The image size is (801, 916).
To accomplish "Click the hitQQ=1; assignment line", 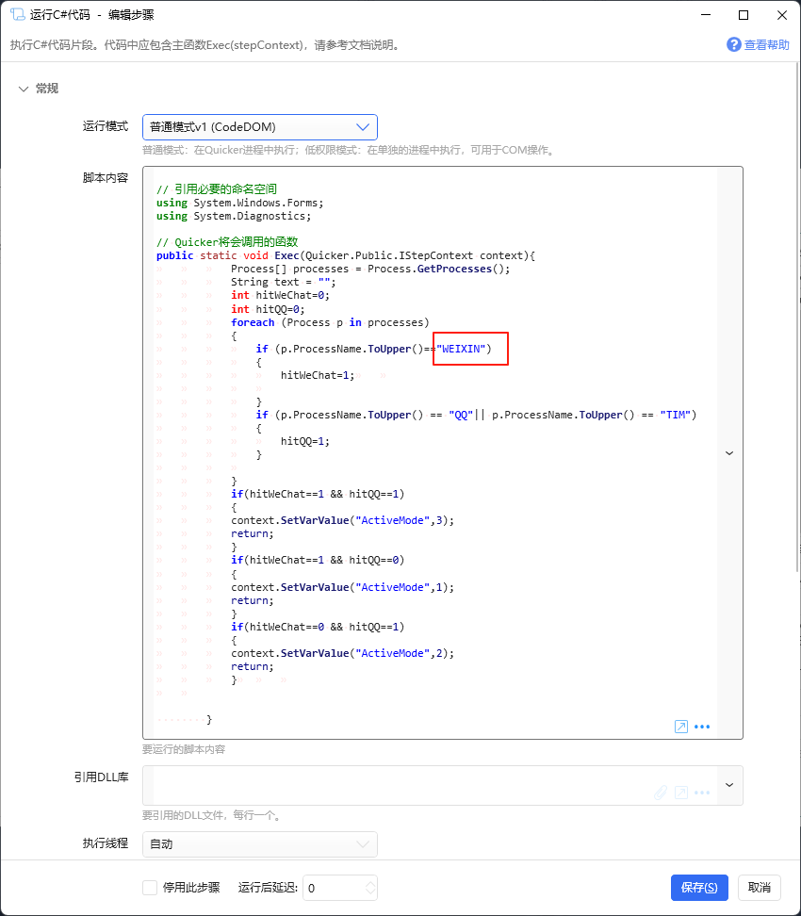I will (x=305, y=442).
